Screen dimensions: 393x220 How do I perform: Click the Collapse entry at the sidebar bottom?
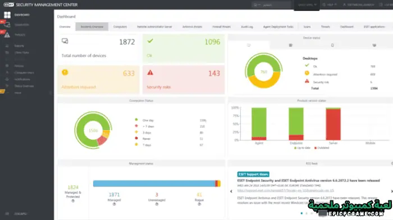point(20,214)
